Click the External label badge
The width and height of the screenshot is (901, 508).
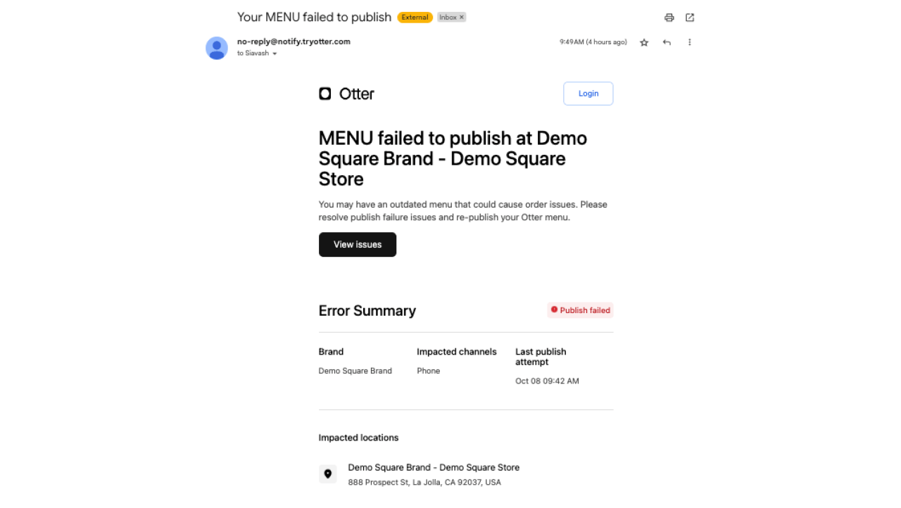pos(415,18)
